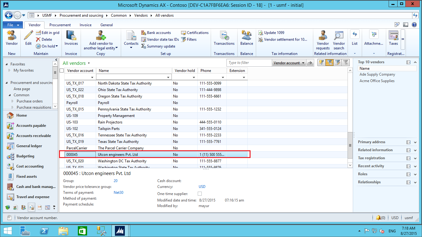
Task: Select the Tailspin Parts row
Action: tap(156, 129)
